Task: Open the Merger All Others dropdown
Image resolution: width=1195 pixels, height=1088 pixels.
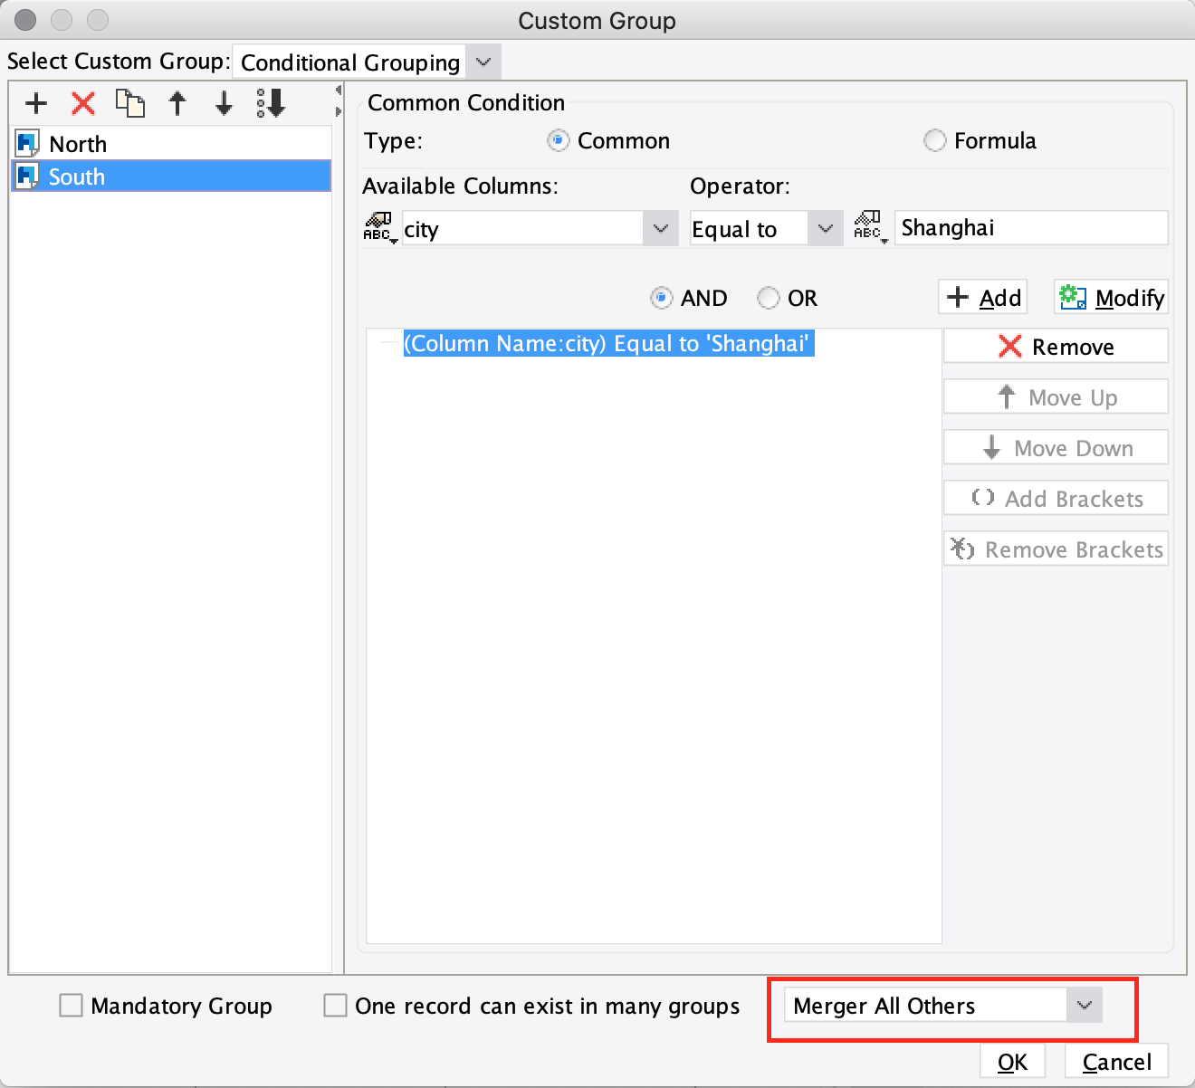Action: click(1084, 1005)
